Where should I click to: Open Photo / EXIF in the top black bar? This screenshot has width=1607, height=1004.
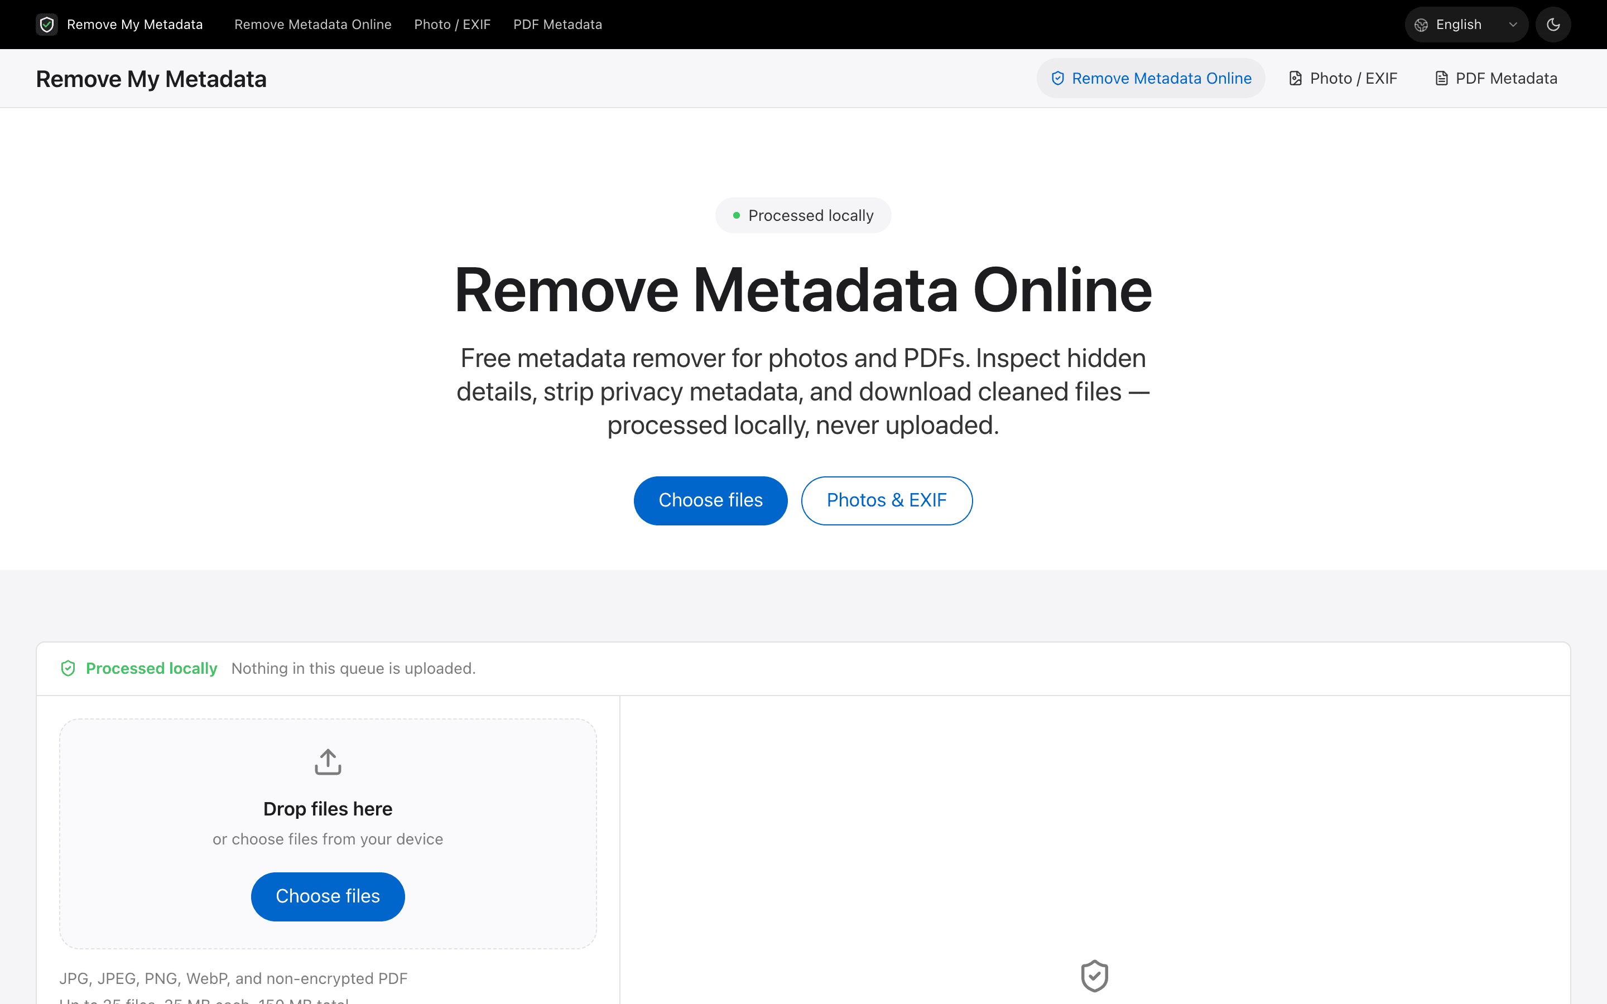pyautogui.click(x=452, y=25)
